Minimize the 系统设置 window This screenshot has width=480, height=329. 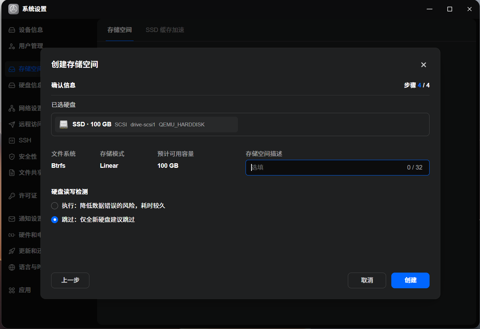tap(430, 9)
